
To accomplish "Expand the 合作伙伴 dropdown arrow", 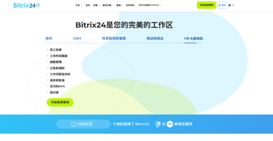I will (x=136, y=5).
